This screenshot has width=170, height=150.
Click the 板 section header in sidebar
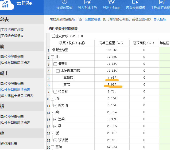coord(22,106)
